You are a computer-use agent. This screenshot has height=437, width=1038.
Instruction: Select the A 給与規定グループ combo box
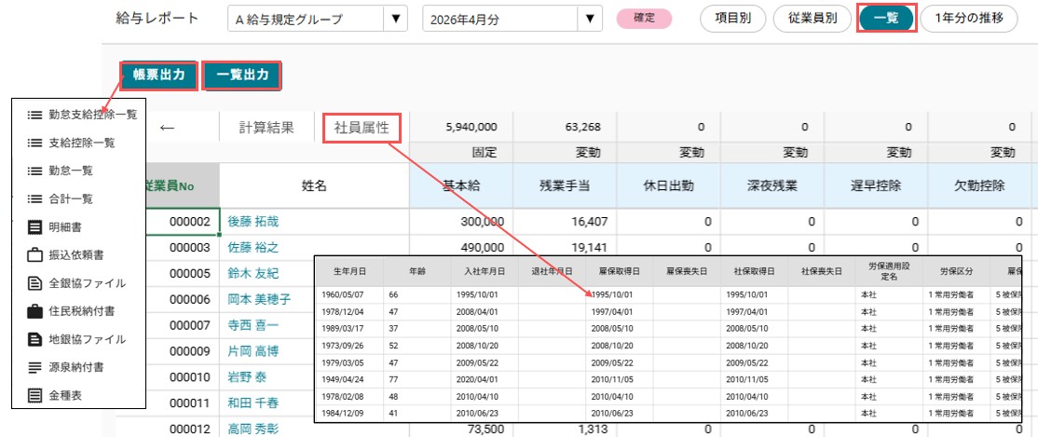click(317, 19)
